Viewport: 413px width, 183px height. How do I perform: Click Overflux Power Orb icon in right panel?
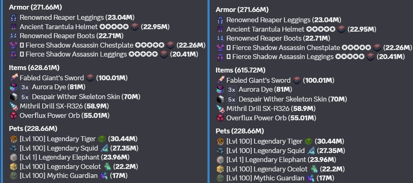pyautogui.click(x=220, y=118)
